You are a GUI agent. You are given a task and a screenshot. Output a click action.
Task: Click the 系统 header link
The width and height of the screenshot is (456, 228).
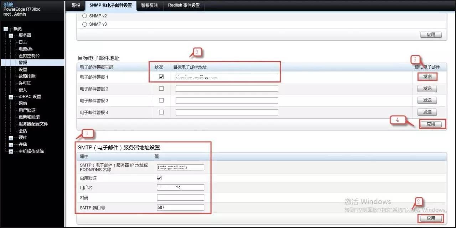pos(8,4)
